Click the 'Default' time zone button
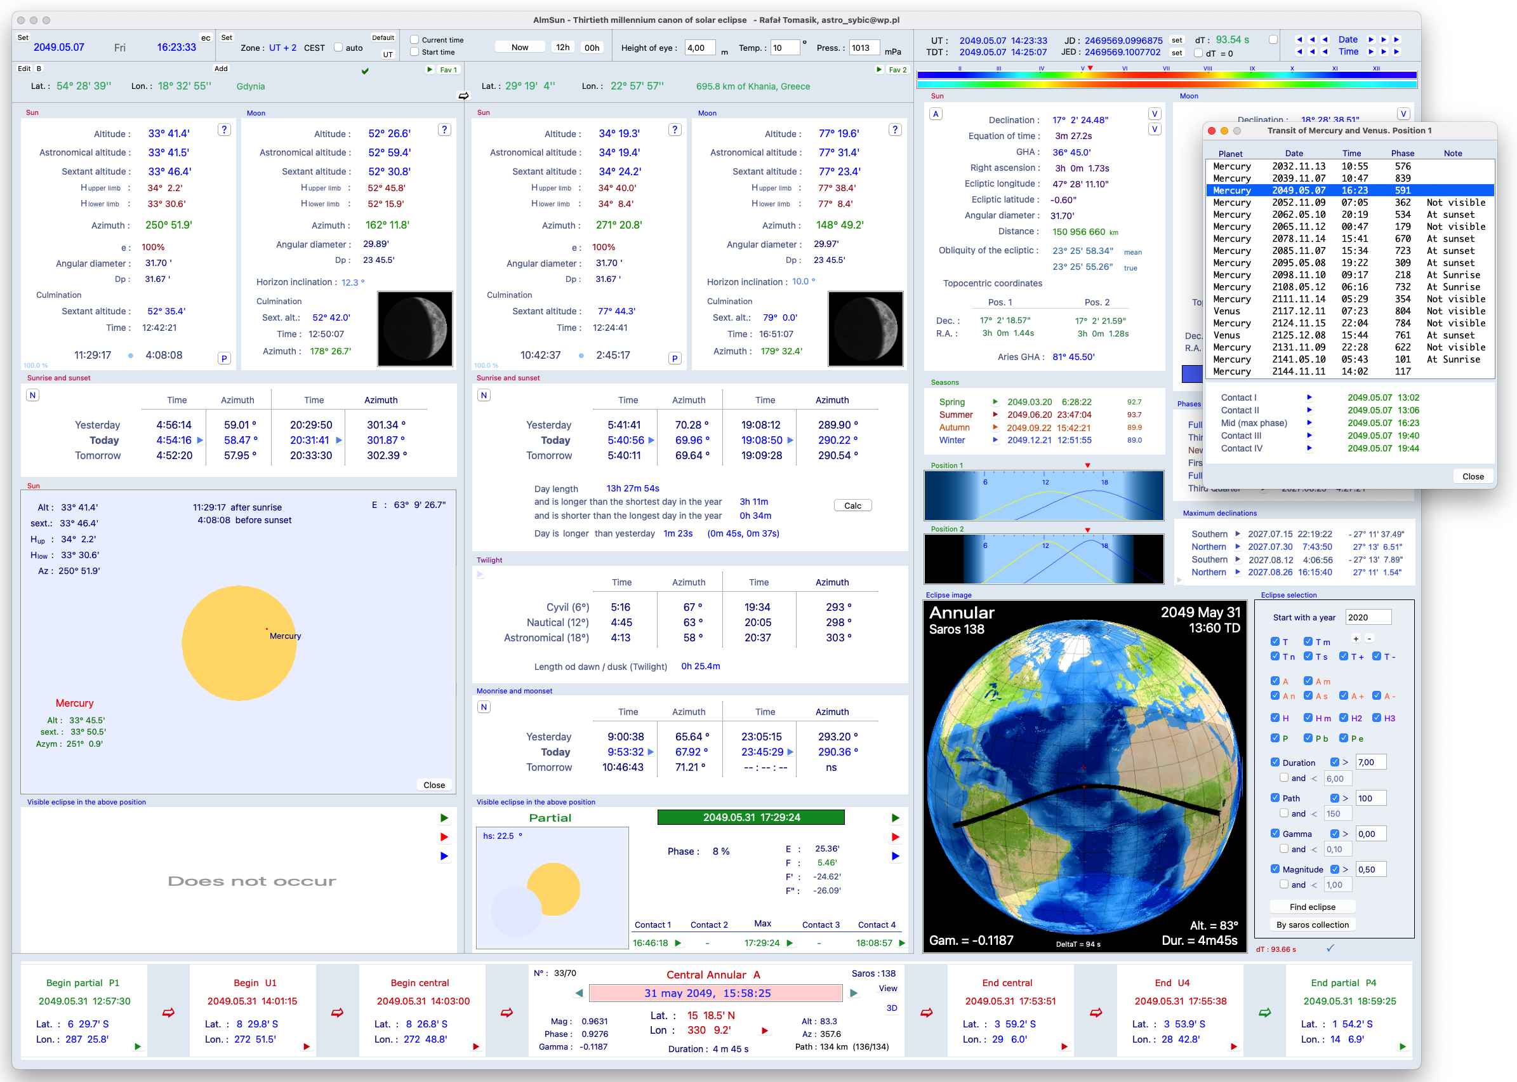This screenshot has height=1082, width=1517. coord(383,37)
